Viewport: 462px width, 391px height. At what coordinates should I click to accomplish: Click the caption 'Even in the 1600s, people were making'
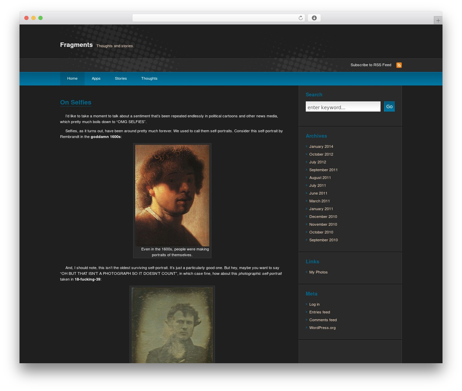[175, 249]
